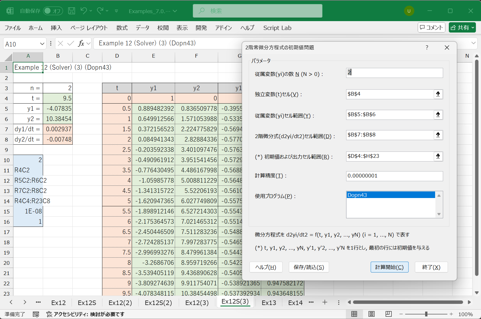Toggle the AutoSave switch
Image resolution: width=481 pixels, height=319 pixels.
point(53,11)
